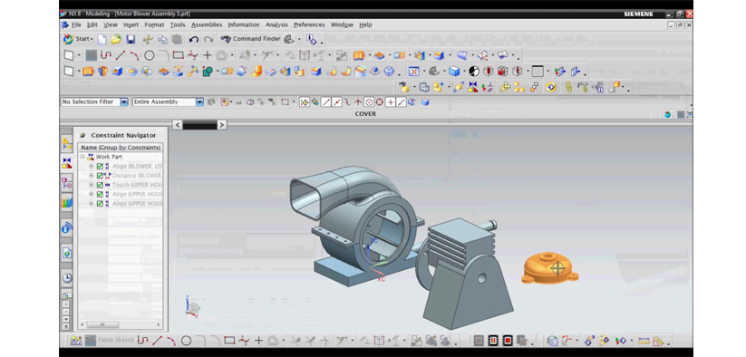Open the Constraint Navigator sidebar tab

pyautogui.click(x=66, y=163)
